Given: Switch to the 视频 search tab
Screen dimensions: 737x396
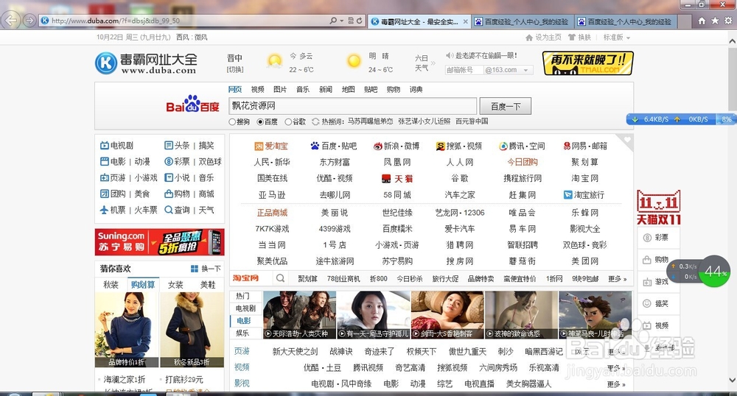Looking at the screenshot, I should [257, 89].
